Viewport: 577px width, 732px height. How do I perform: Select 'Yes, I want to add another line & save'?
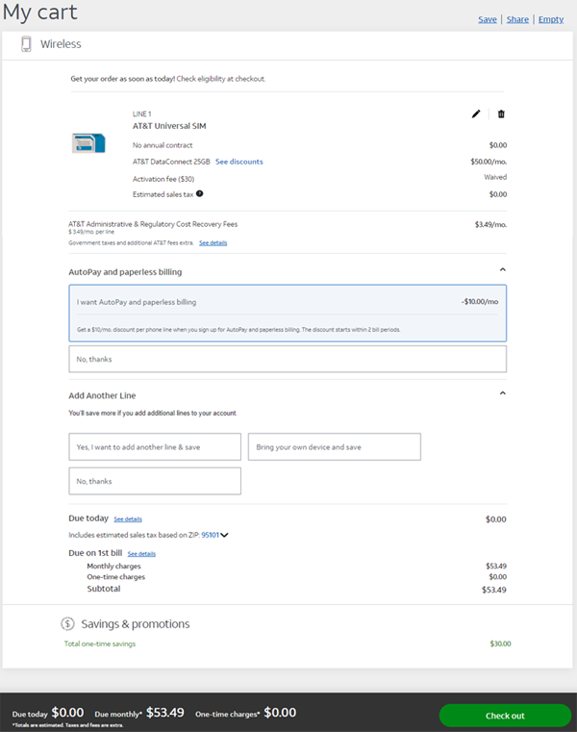coord(155,446)
